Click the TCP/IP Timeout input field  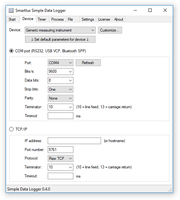(x=61, y=176)
